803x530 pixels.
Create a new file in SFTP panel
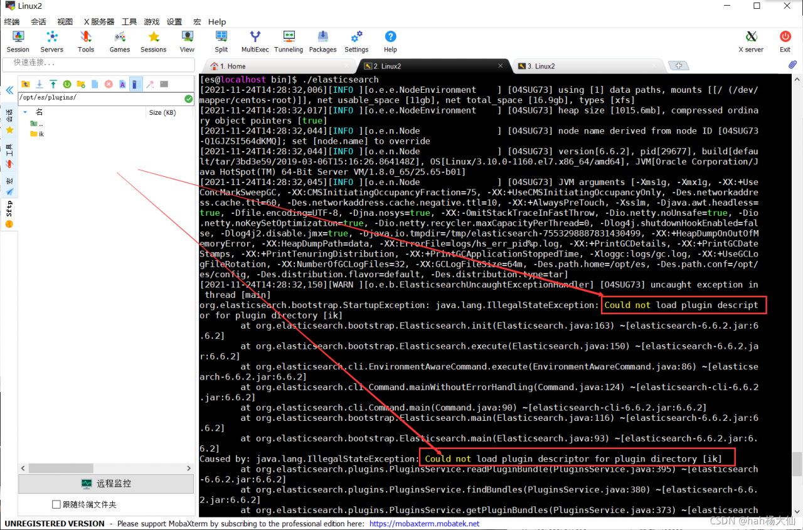[95, 84]
